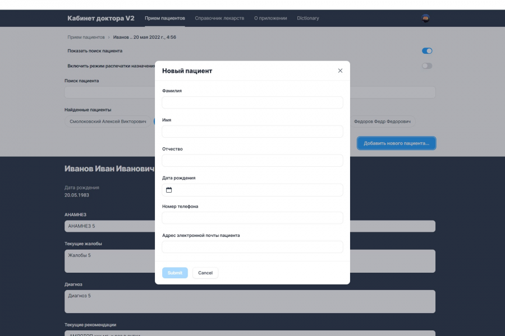Click breadcrumb Иванов 20 мая 2022

[145, 38]
